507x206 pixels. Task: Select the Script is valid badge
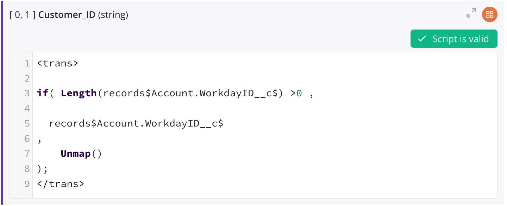(454, 39)
